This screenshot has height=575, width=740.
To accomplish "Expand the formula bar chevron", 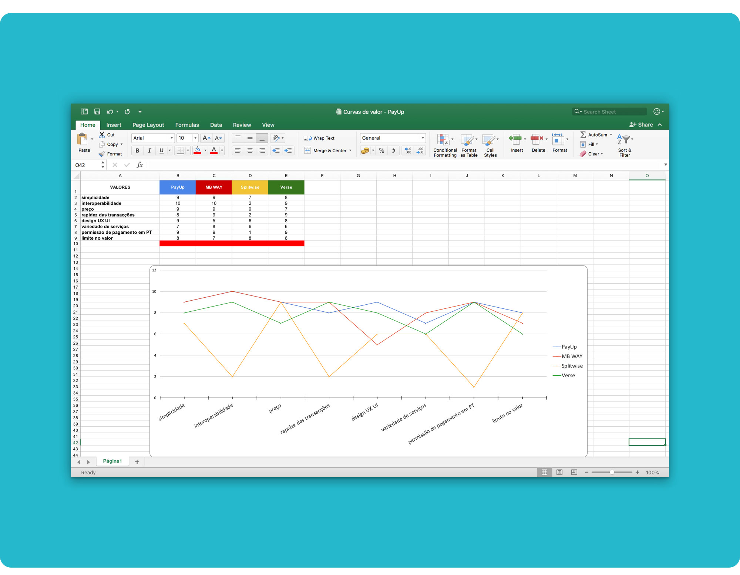I will click(x=665, y=165).
